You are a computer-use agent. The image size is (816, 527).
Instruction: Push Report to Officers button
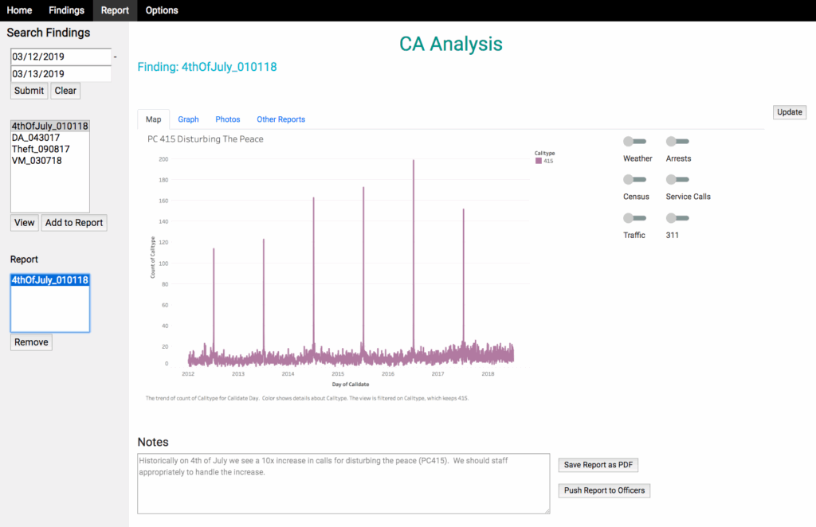[x=604, y=490]
